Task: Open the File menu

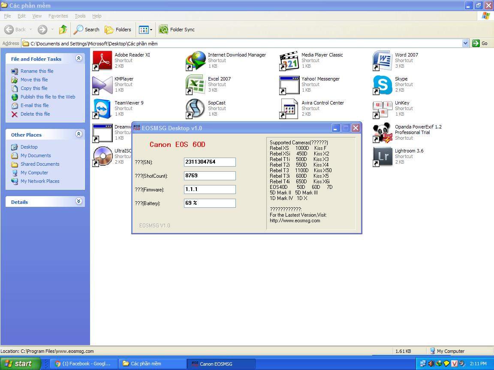Action: [x=7, y=16]
